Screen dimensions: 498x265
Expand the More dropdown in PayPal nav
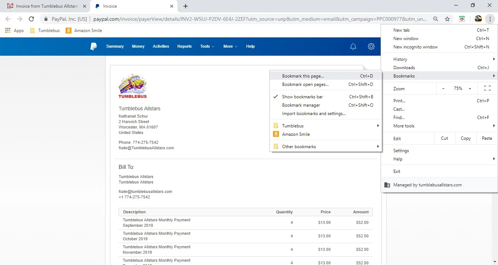(230, 46)
